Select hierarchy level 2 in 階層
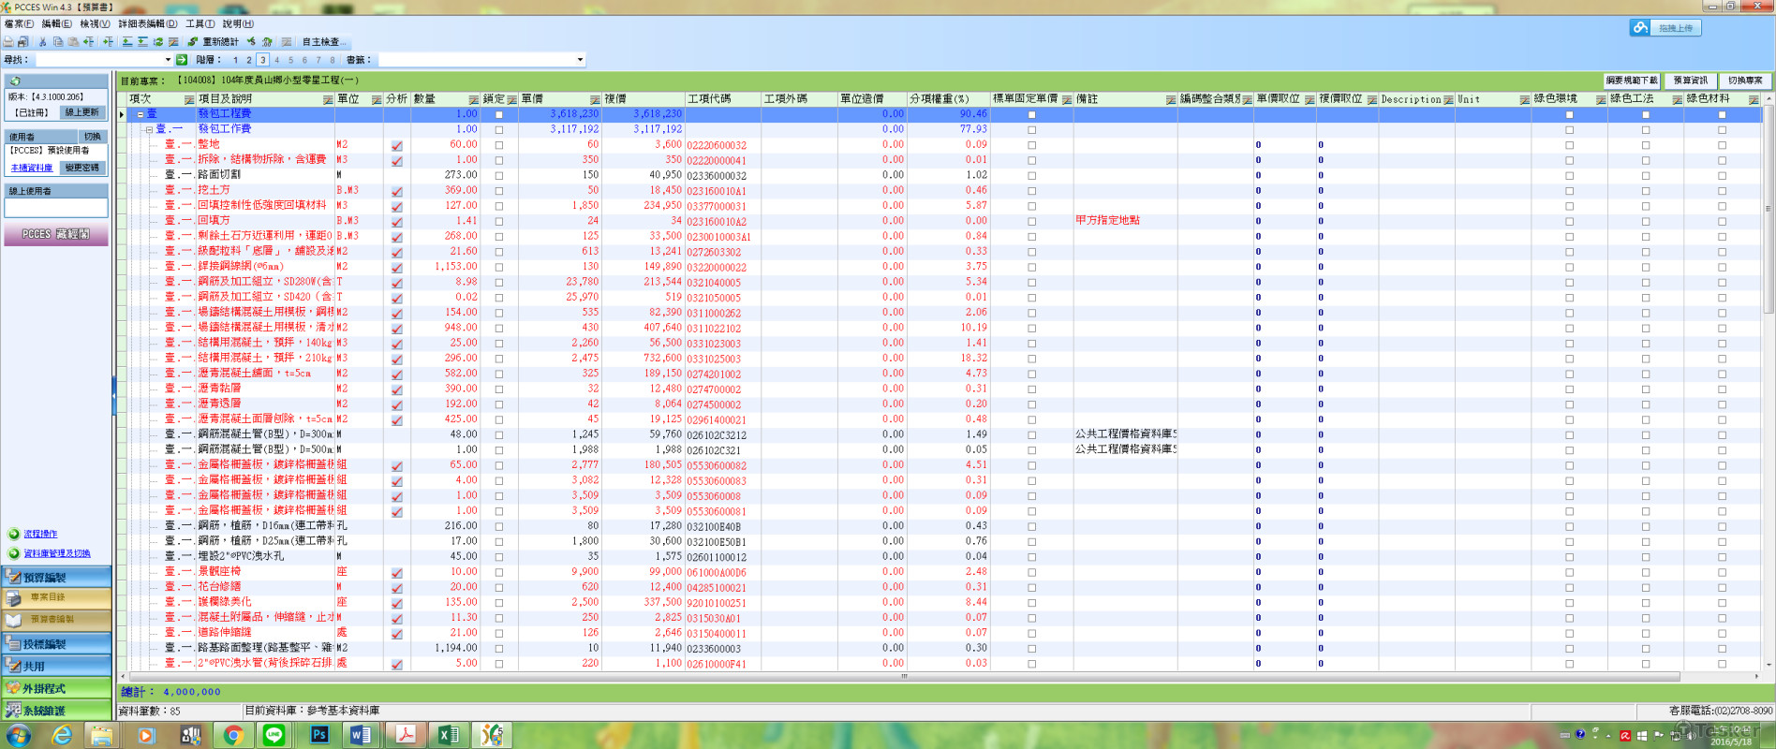 click(x=248, y=60)
